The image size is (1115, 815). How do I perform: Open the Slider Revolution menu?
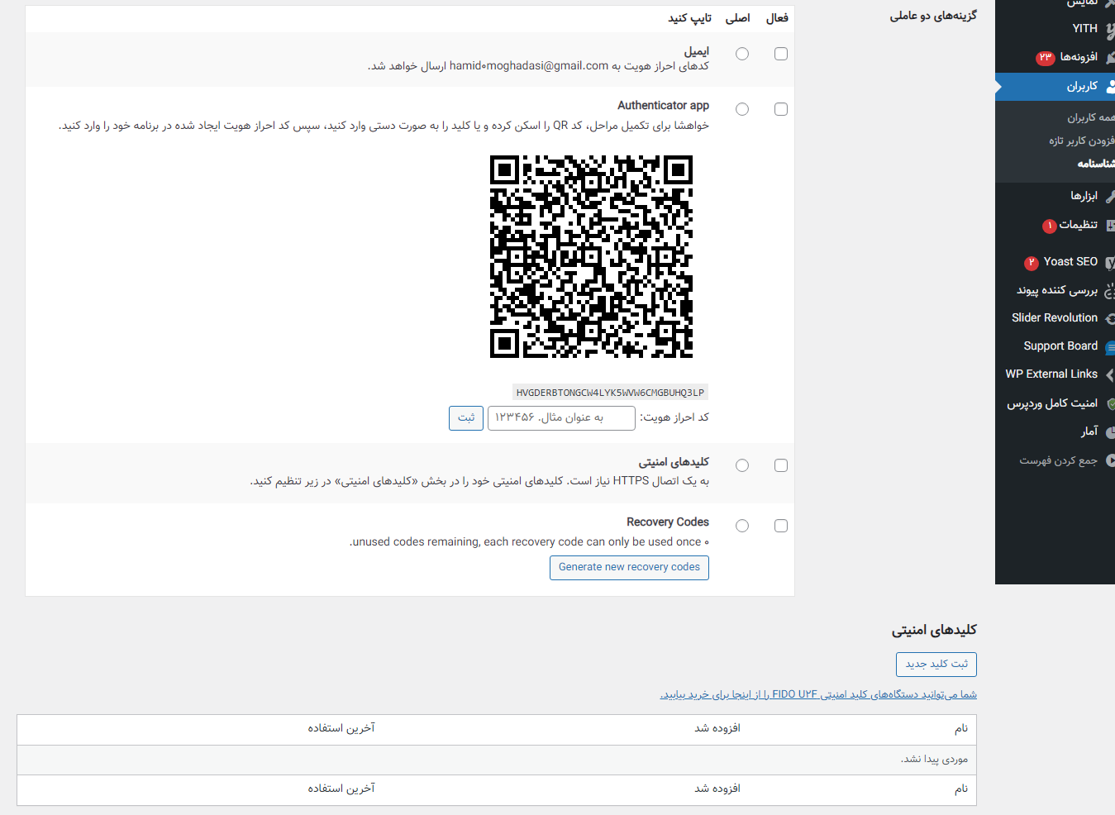point(1055,318)
